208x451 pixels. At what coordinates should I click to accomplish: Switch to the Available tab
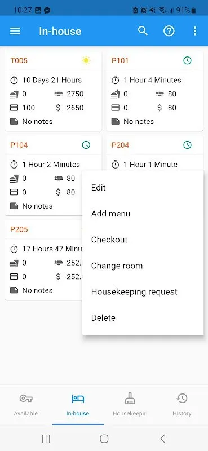(26, 405)
